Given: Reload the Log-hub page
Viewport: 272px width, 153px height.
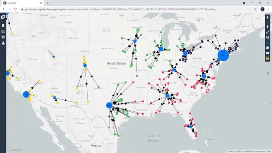Looking at the screenshot, I should [x=15, y=9].
